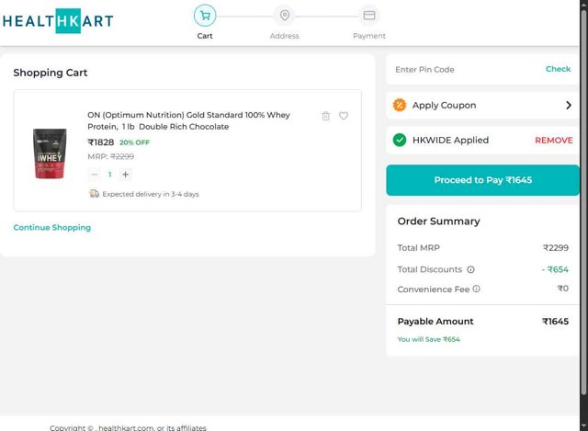Select the Expected delivery in 3-4 days text
The image size is (588, 431).
(x=151, y=194)
